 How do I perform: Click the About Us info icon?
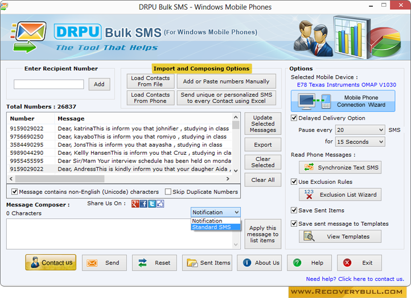click(x=247, y=262)
